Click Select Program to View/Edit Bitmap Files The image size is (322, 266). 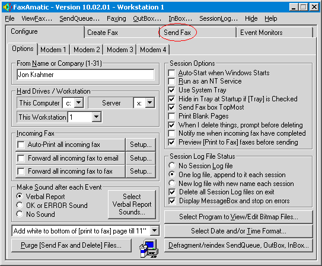point(238,217)
